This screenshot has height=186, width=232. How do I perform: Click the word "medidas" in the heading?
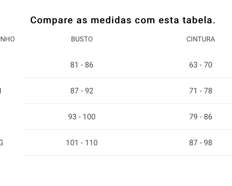point(111,20)
